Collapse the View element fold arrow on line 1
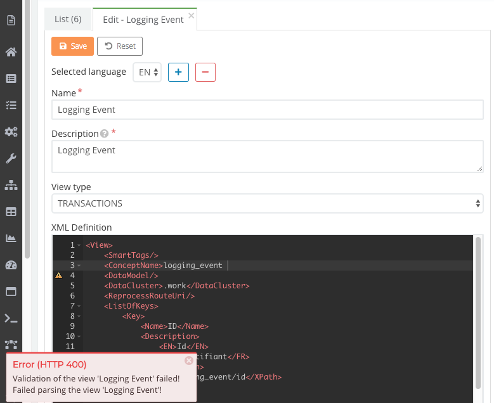This screenshot has height=403, width=494. pos(79,245)
